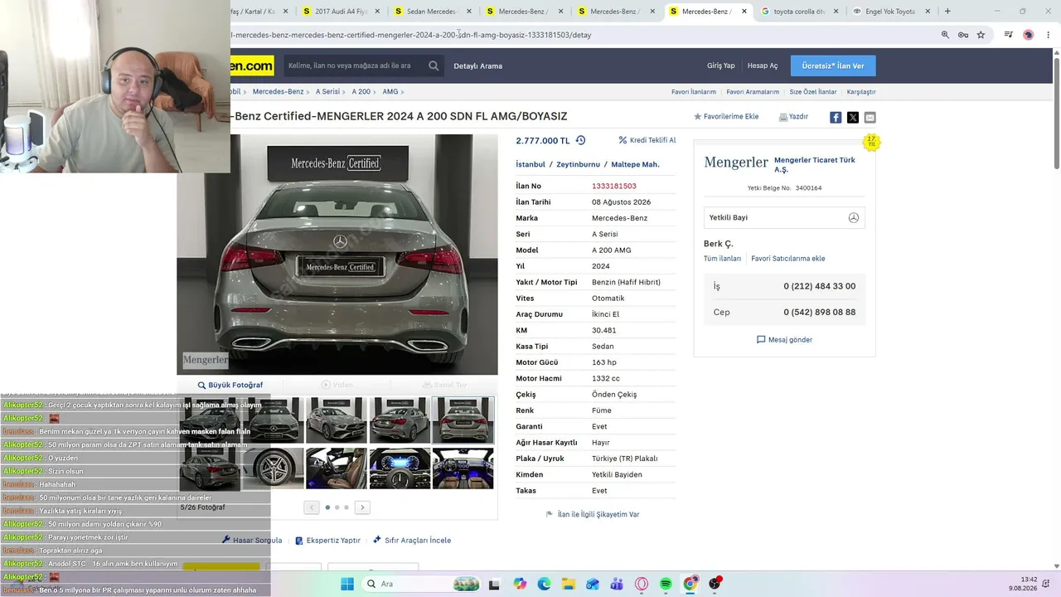Screen dimensions: 1061x597
Task: Go to next thumbnail page arrow
Action: click(362, 507)
